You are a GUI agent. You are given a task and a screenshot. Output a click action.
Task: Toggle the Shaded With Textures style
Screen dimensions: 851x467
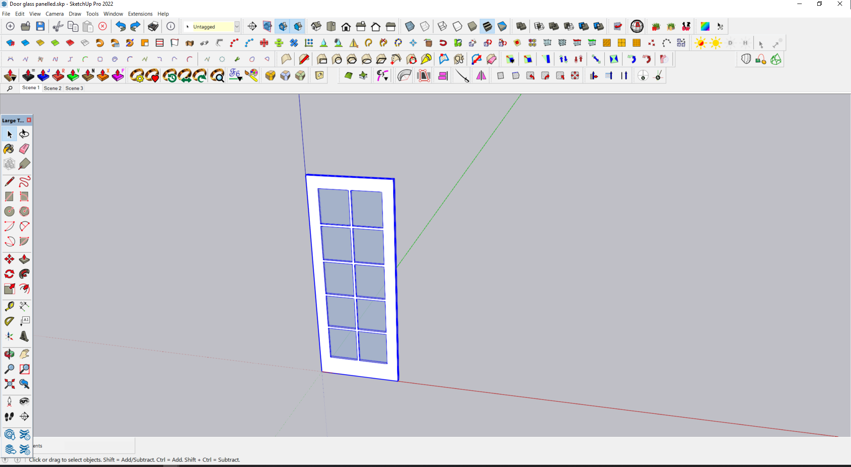click(487, 27)
